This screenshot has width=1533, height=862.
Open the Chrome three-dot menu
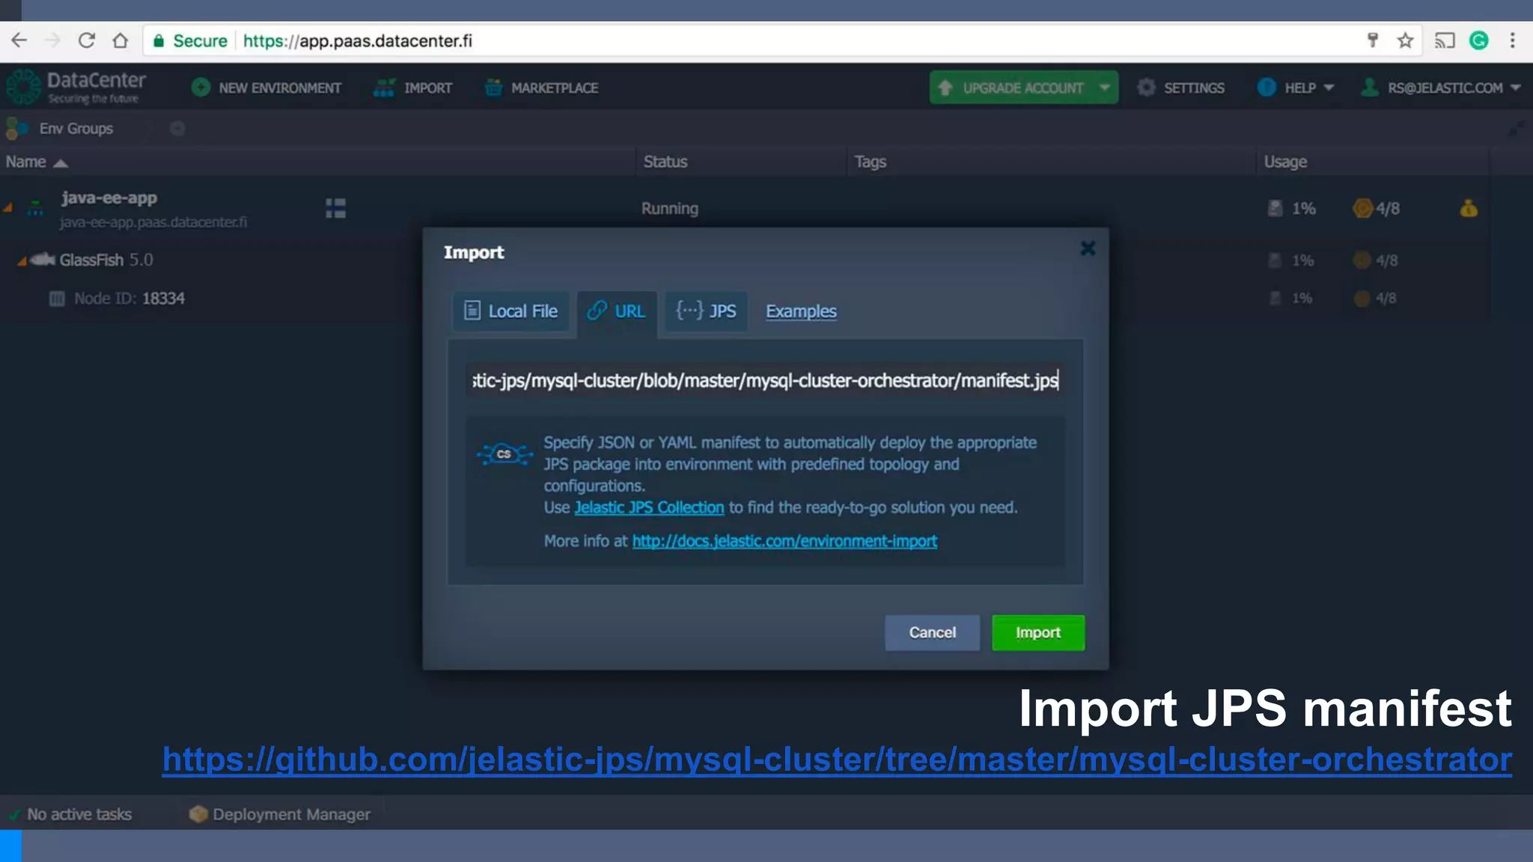pos(1512,40)
